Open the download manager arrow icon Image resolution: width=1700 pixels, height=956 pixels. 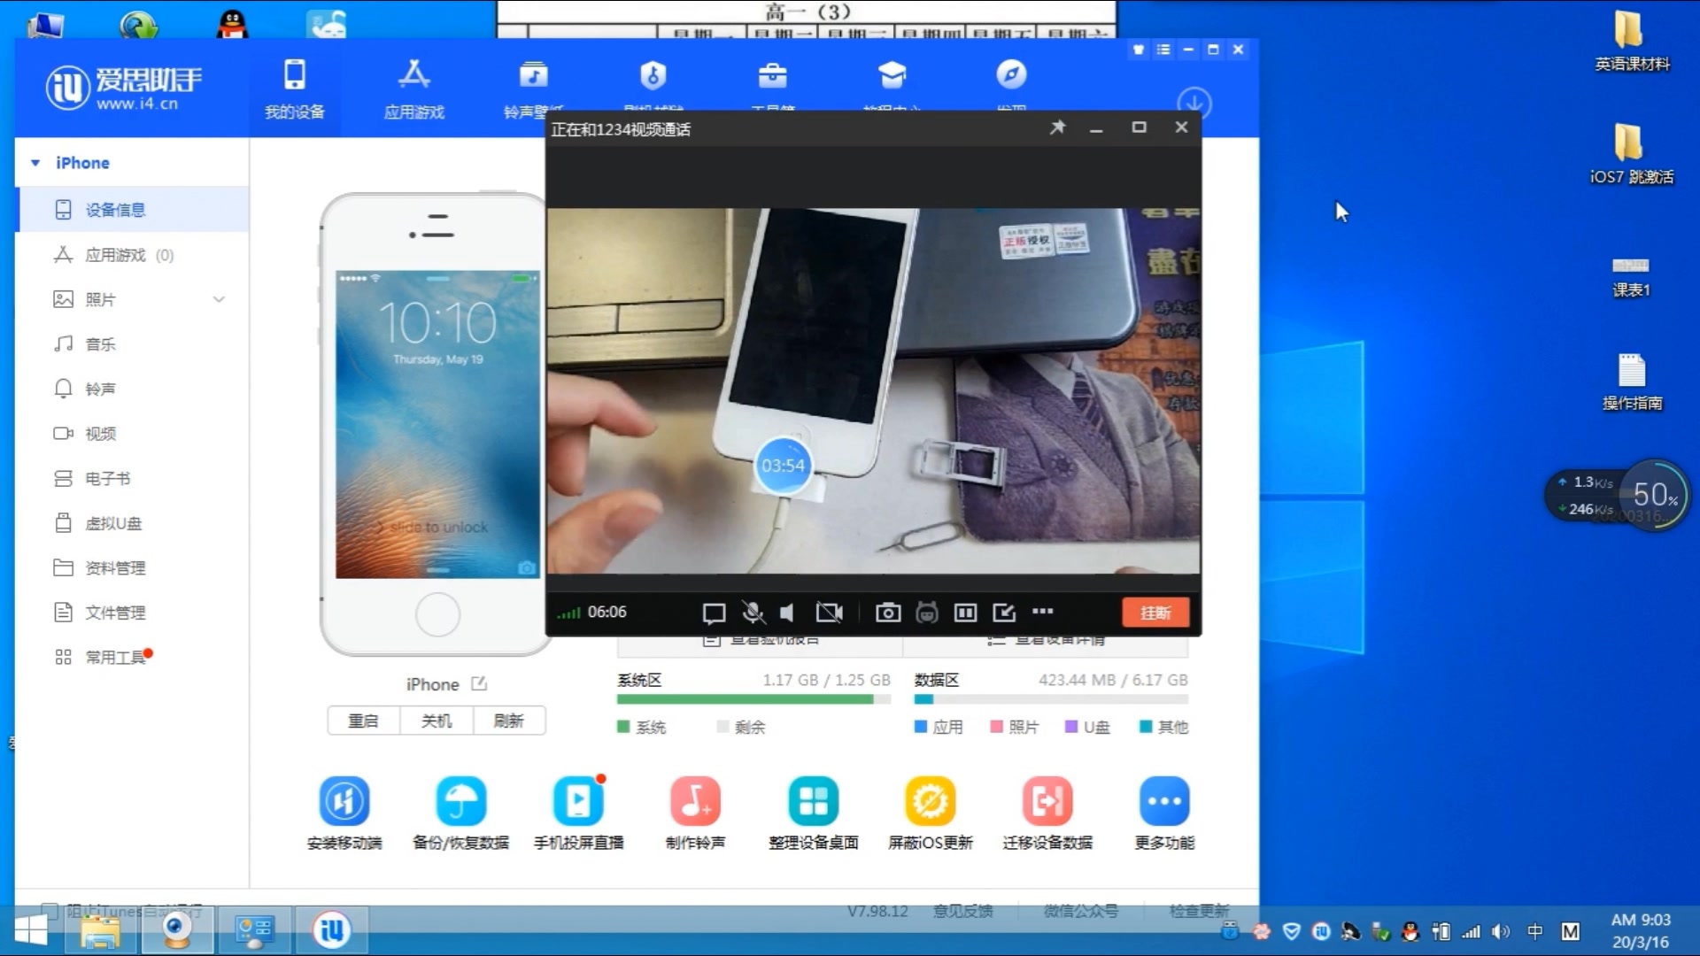tap(1194, 104)
